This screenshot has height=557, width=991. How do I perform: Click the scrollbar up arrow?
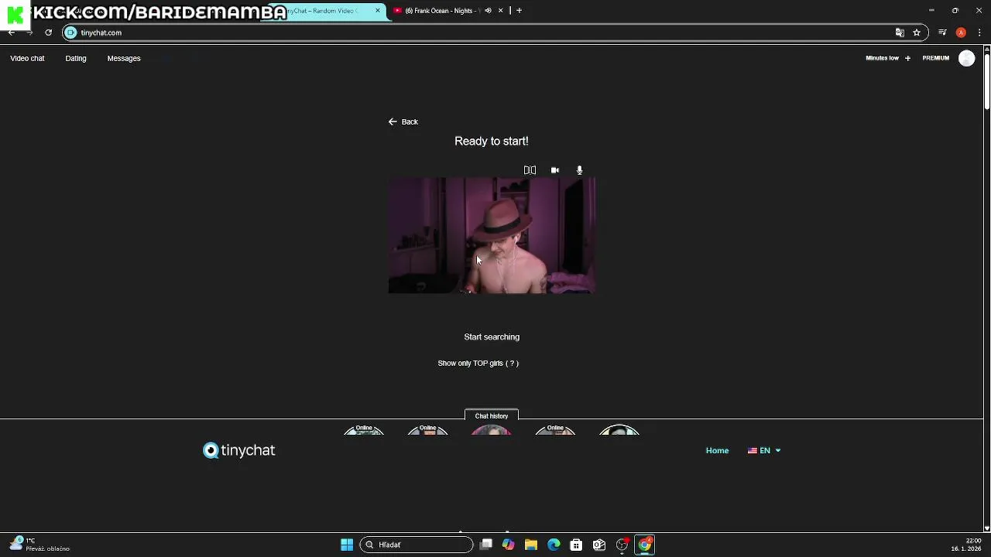tap(986, 49)
